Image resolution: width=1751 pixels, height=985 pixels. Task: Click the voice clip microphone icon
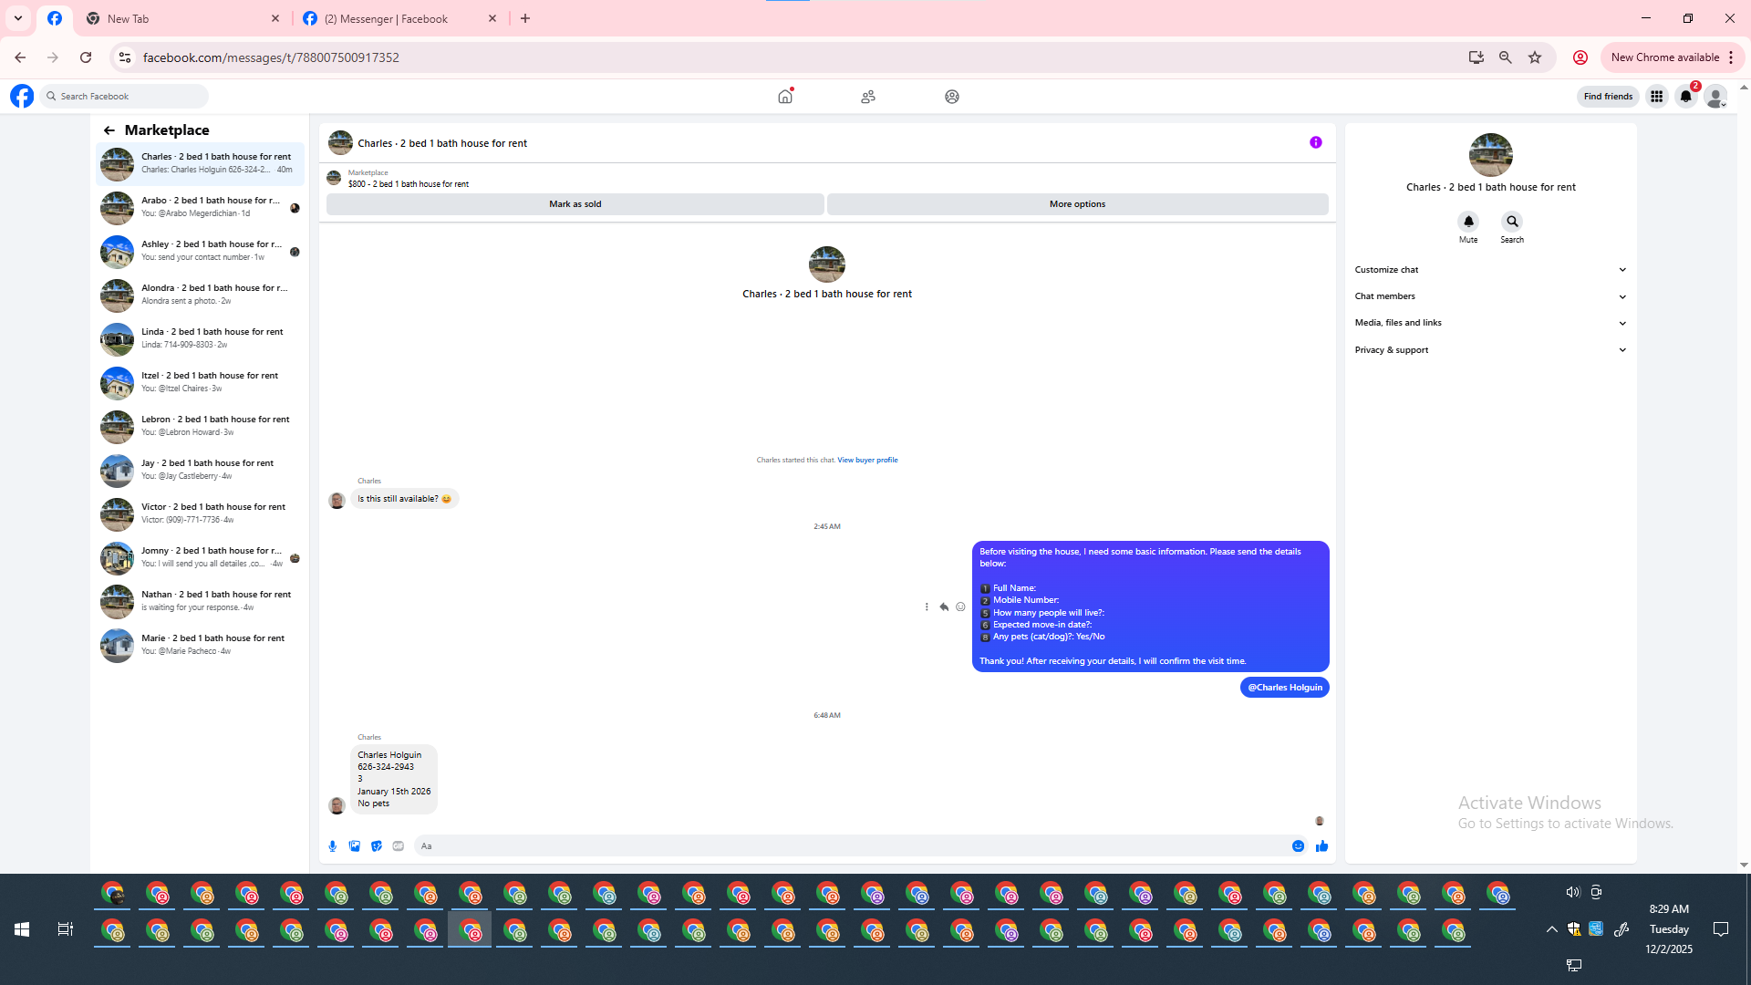333,846
